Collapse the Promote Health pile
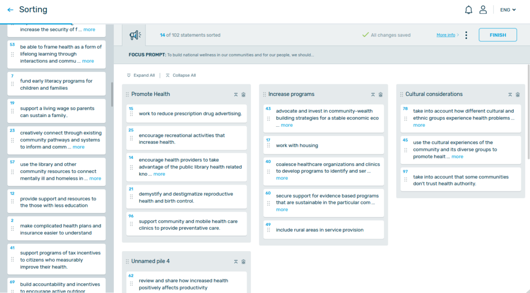 236,94
